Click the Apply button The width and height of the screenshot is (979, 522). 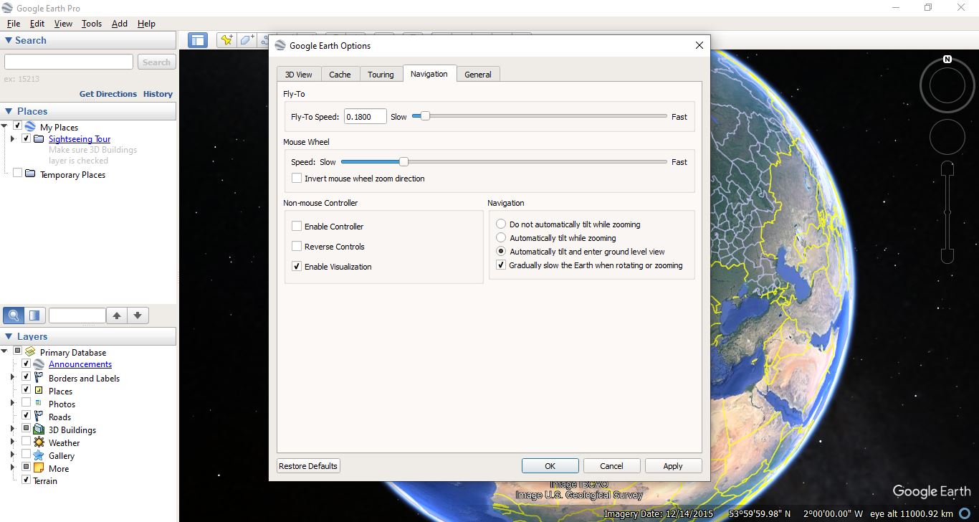click(673, 466)
